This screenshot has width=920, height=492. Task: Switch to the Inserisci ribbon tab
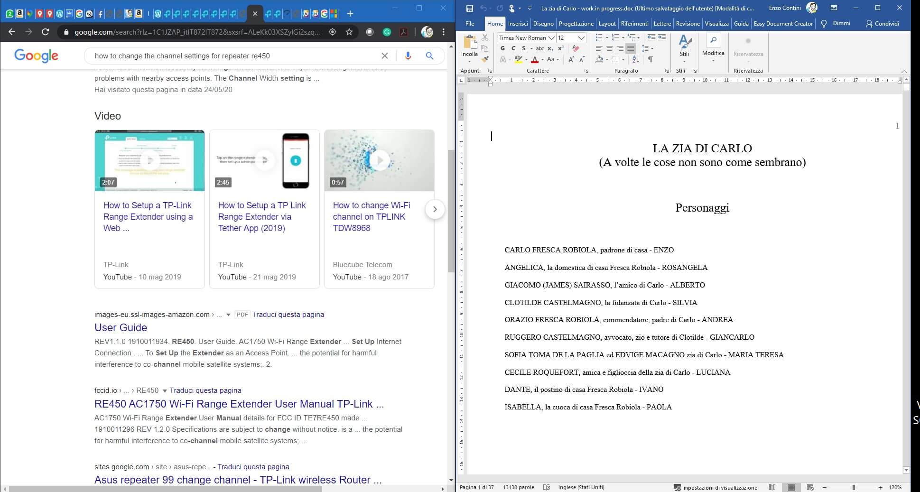click(x=518, y=23)
